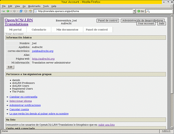174x134 pixels.
Task: Click the Stop loading icon
Action: coord(26,11)
